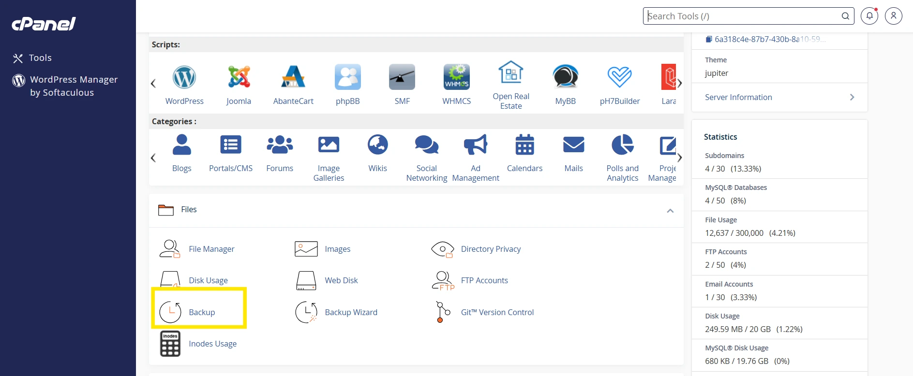The width and height of the screenshot is (913, 376).
Task: Select the Portals/CMS category icon
Action: pos(231,145)
